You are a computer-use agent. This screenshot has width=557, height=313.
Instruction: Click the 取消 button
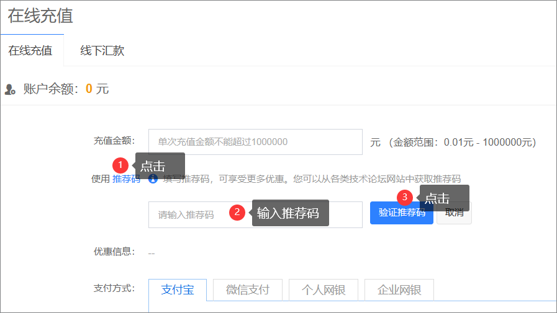(455, 213)
